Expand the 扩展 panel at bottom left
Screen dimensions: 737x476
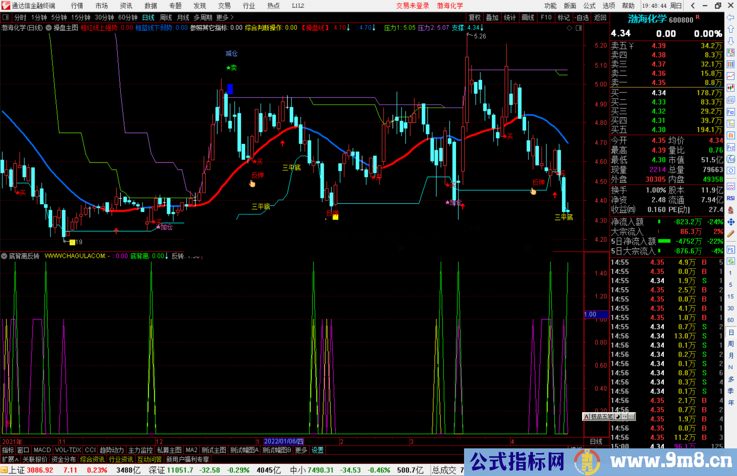[x=10, y=460]
